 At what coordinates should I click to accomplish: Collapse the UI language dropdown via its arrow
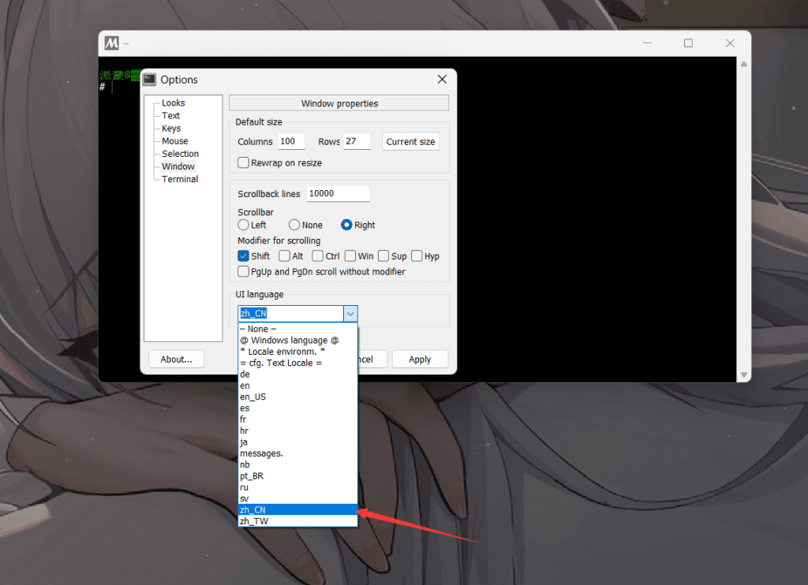[350, 313]
